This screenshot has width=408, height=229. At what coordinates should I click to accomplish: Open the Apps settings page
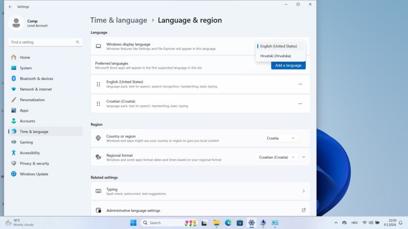[46, 111]
